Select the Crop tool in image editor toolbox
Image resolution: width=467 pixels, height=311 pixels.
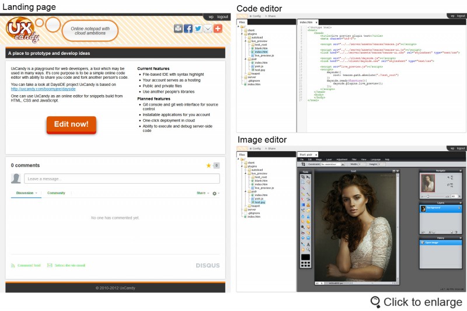(303, 177)
